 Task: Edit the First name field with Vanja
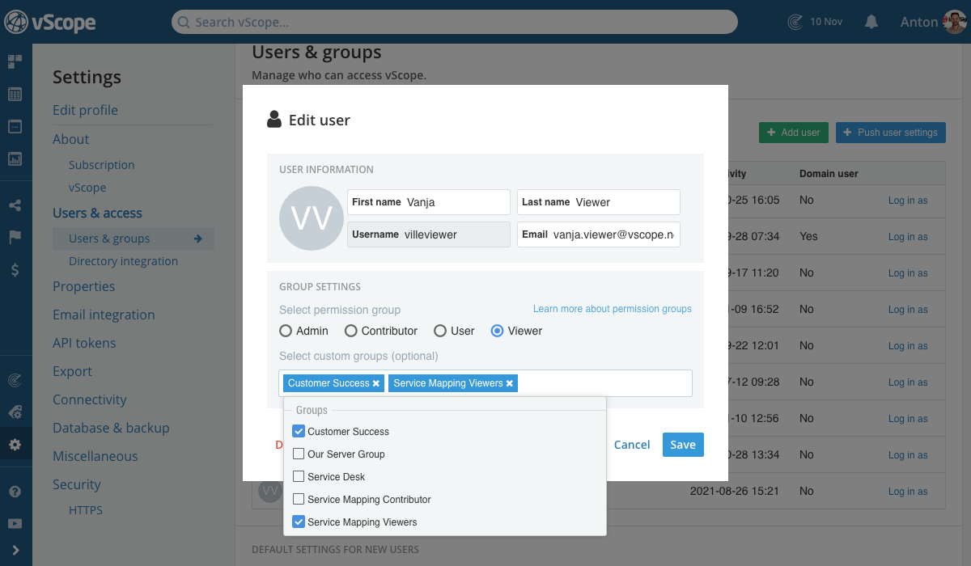coord(429,202)
